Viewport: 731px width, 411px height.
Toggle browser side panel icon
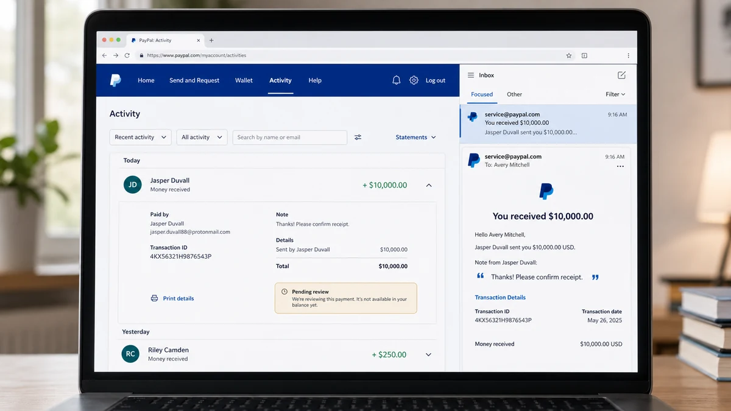coord(584,55)
